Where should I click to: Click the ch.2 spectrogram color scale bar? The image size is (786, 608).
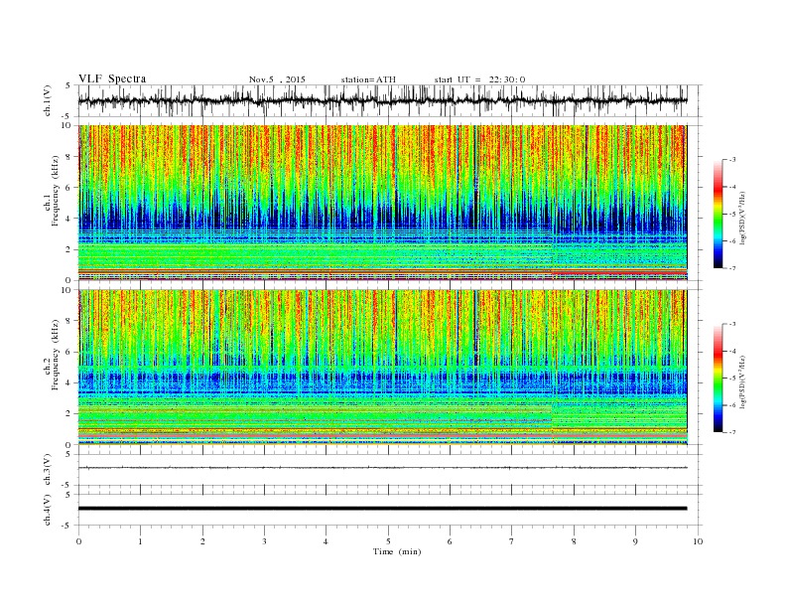718,379
